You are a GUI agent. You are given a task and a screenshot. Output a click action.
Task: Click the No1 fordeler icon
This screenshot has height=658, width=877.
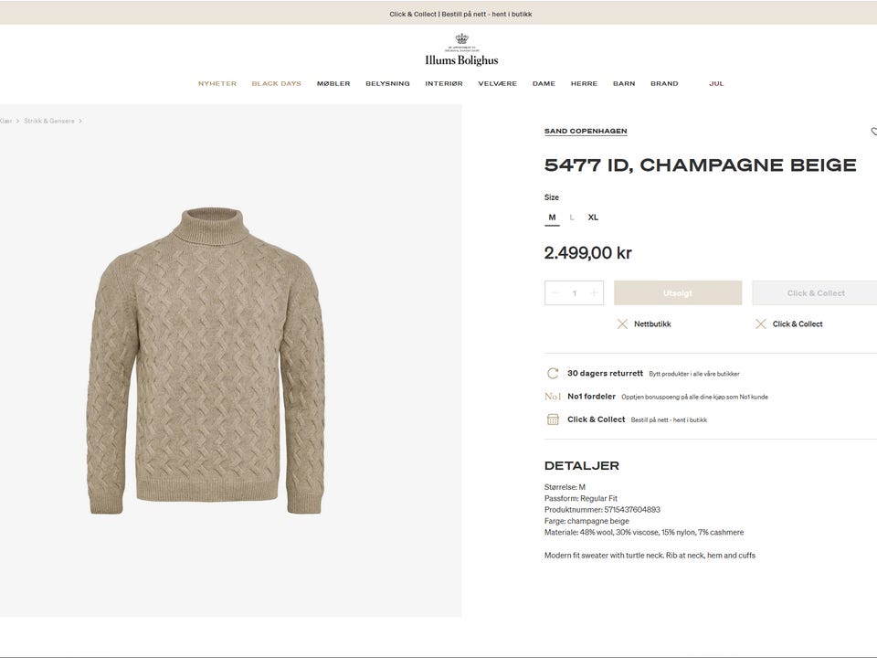point(553,397)
